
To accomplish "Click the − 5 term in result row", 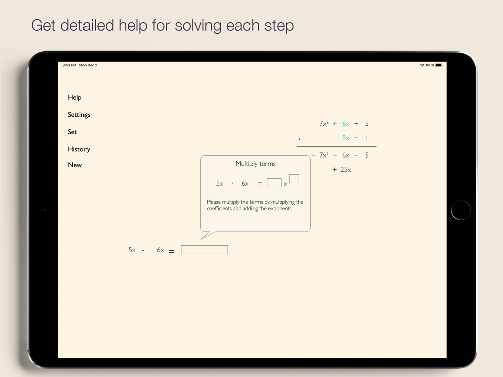I will click(x=363, y=155).
